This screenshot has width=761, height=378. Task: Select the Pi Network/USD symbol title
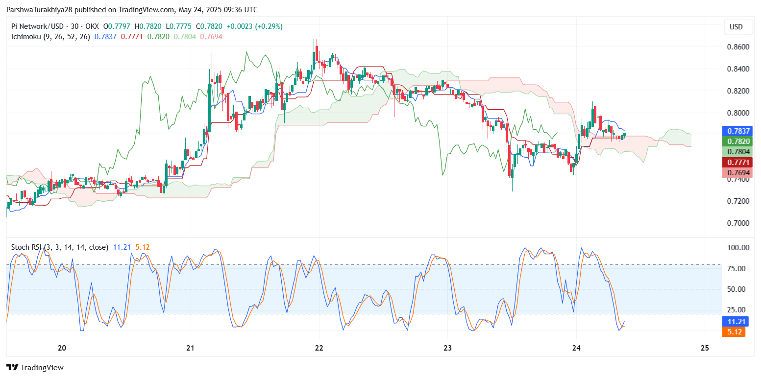[x=40, y=26]
